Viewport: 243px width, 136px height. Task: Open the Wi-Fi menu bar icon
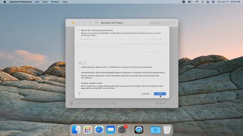coord(197,2)
